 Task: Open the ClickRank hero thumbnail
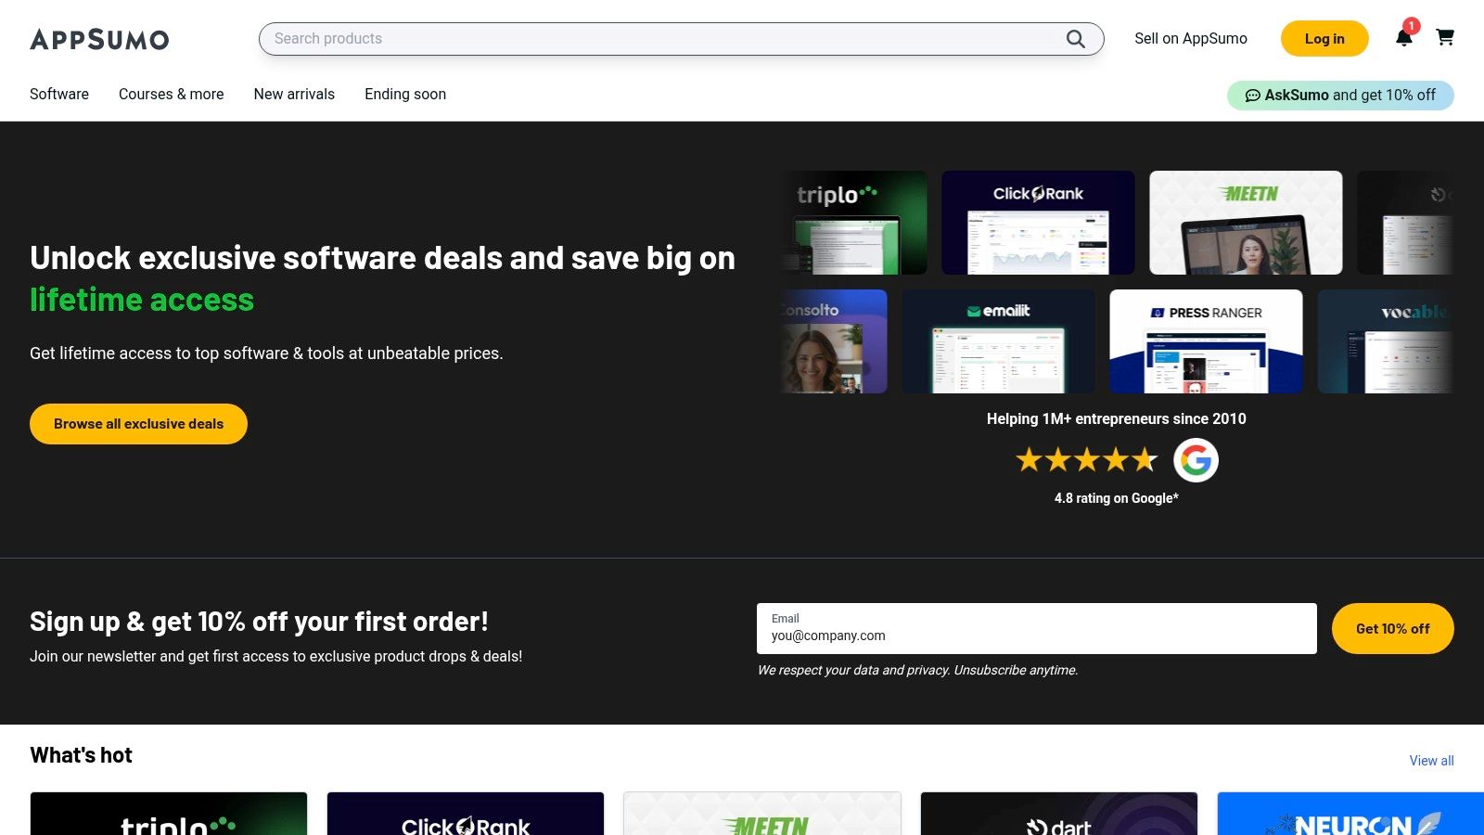pyautogui.click(x=1038, y=223)
